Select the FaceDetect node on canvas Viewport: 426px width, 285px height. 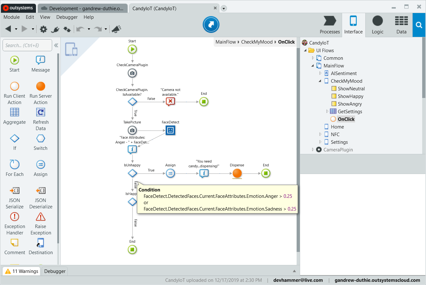(x=170, y=130)
